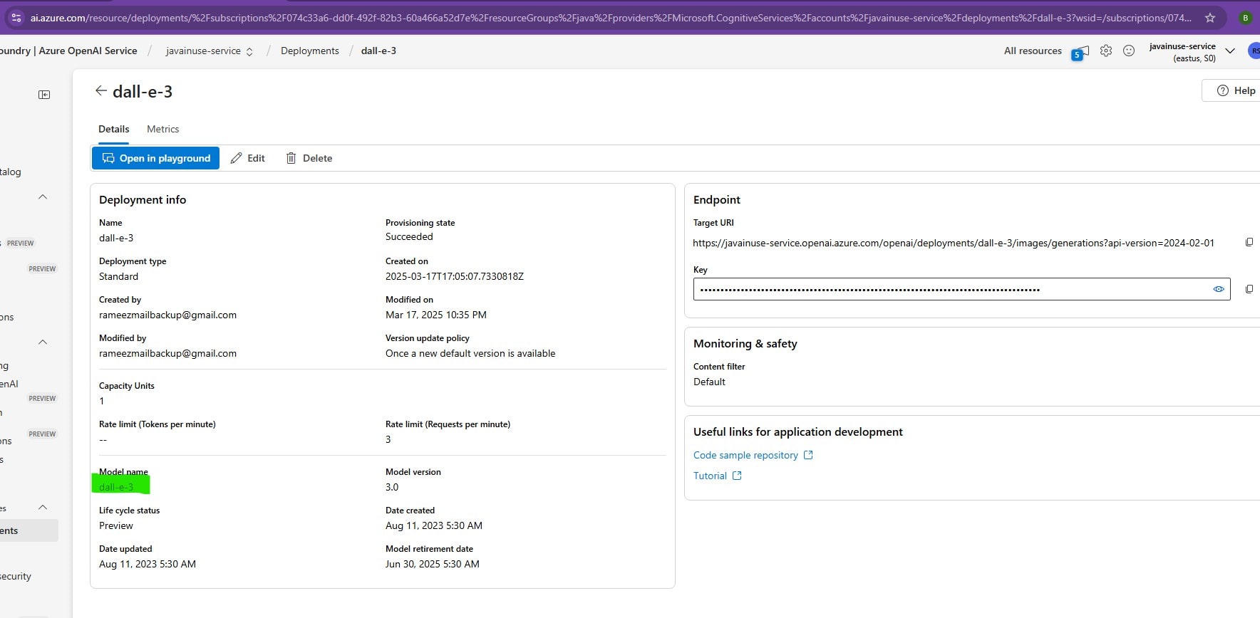Click the Succeeded provisioning state
This screenshot has width=1260, height=618.
[x=409, y=236]
